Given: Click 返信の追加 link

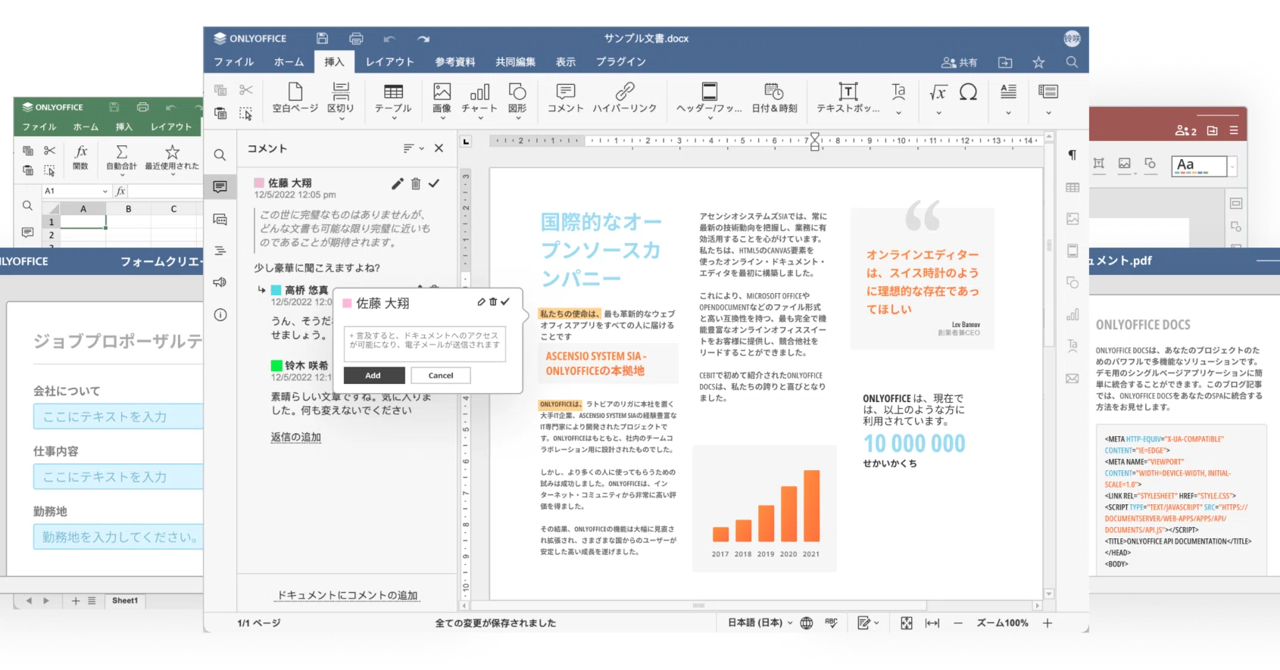Looking at the screenshot, I should (x=296, y=438).
